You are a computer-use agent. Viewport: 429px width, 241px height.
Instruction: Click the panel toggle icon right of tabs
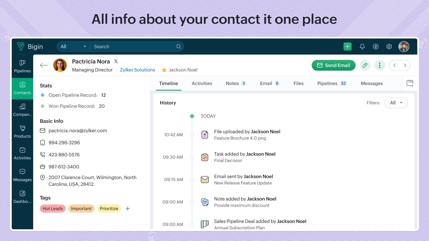click(410, 83)
